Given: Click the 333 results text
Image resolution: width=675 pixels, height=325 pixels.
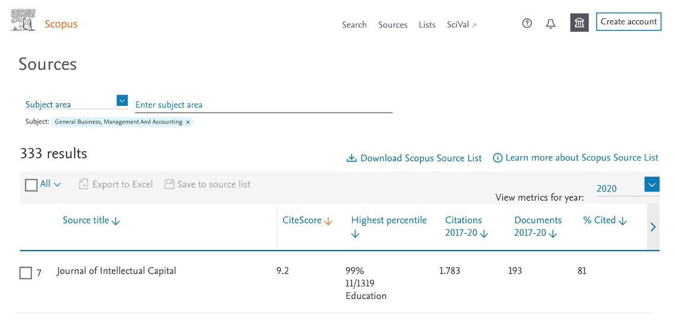Looking at the screenshot, I should 53,154.
